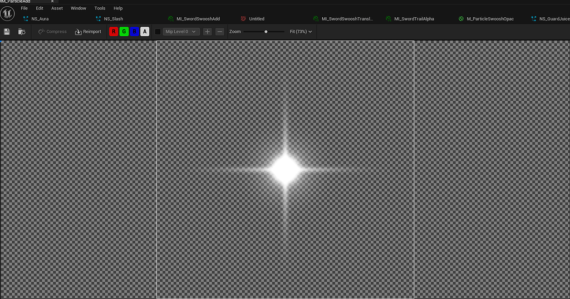
Task: Increase mip level with plus button
Action: click(x=207, y=32)
